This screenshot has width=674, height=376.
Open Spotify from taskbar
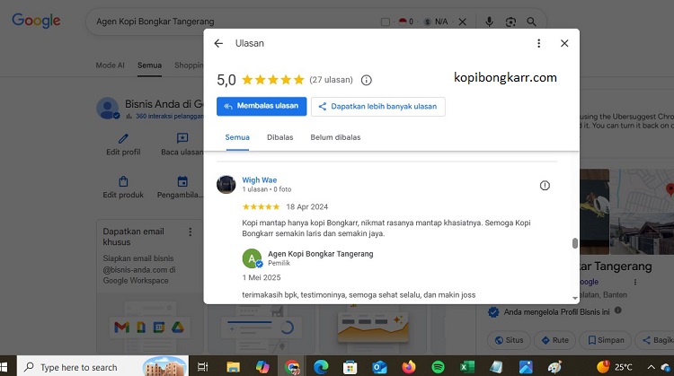point(438,367)
